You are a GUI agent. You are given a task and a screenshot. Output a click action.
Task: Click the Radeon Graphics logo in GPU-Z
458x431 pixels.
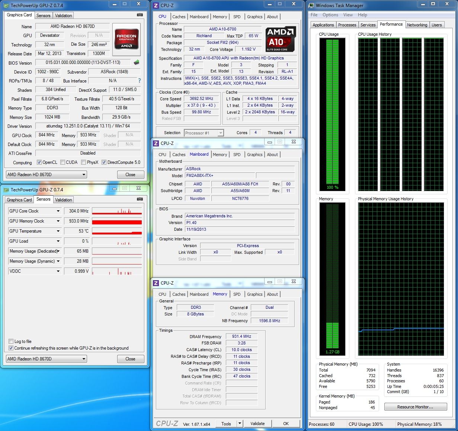[x=126, y=39]
